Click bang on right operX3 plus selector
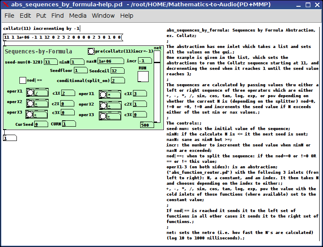The width and height of the screenshot is (323, 247). point(103,116)
